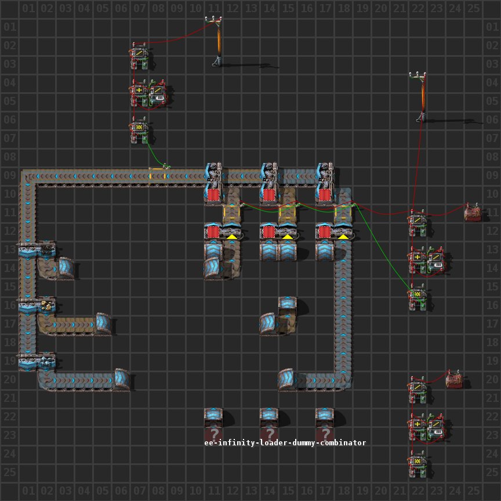Select yellow-outlined belt at column 18, row 11
501x501 pixels.
click(343, 213)
